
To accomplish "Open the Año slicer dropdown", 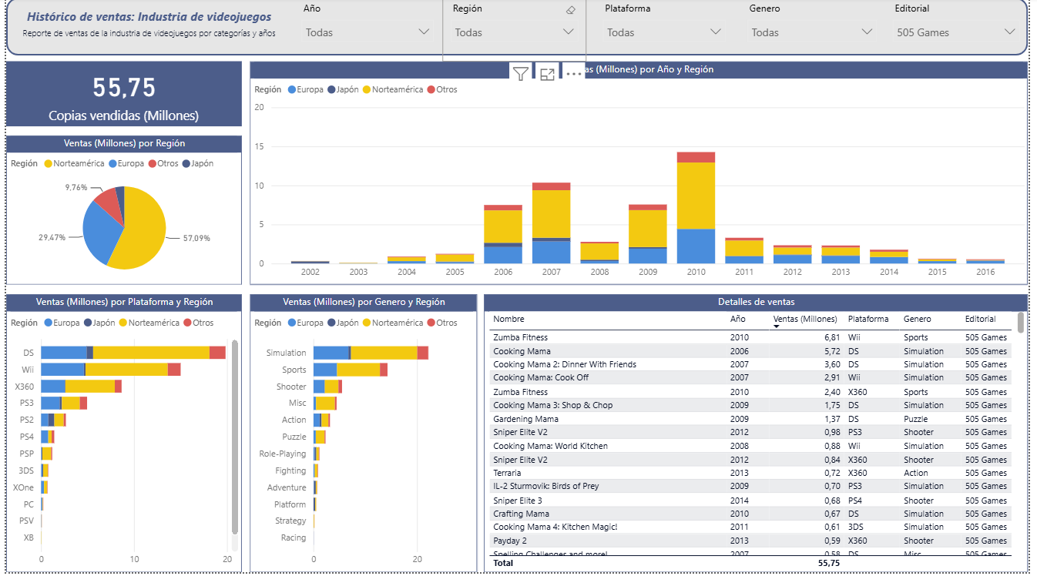I will pyautogui.click(x=367, y=32).
